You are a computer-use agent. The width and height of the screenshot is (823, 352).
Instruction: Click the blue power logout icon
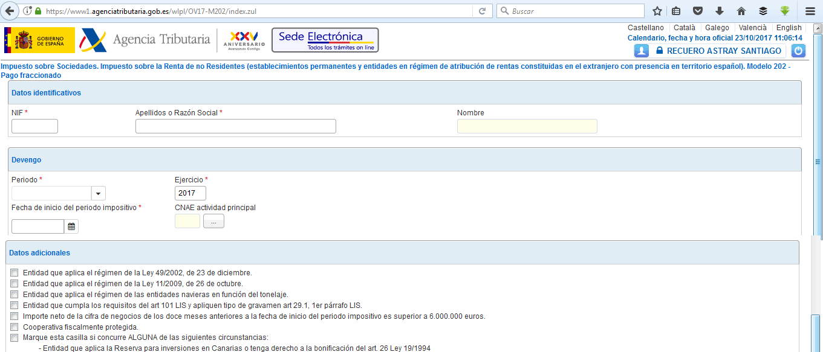tap(798, 51)
